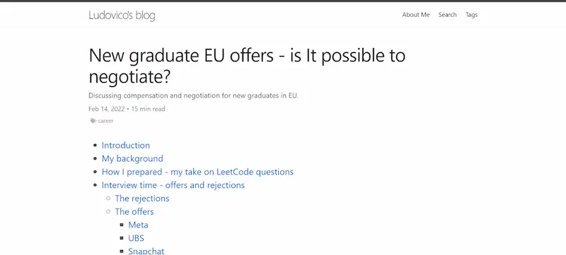The image size is (566, 255).
Task: Click the bullet next to Introduction
Action: pos(96,146)
